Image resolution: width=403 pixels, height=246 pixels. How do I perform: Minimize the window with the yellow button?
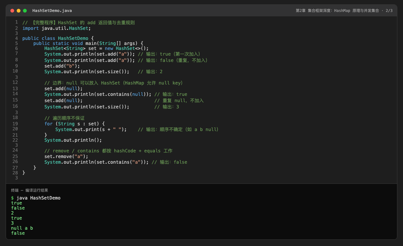pos(19,11)
